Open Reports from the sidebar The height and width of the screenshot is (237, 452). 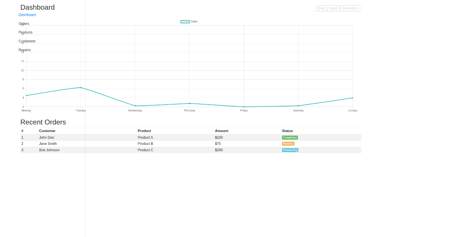(25, 50)
